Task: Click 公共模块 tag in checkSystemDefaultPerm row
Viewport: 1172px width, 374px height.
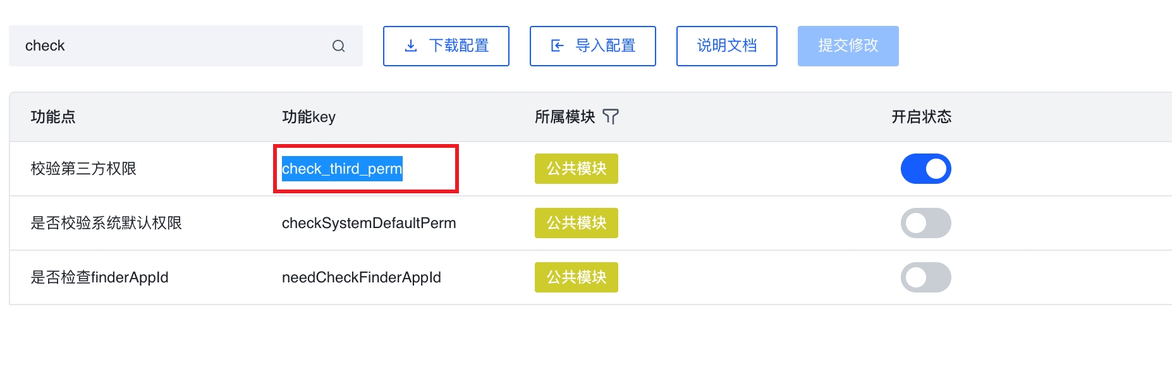Action: tap(576, 223)
